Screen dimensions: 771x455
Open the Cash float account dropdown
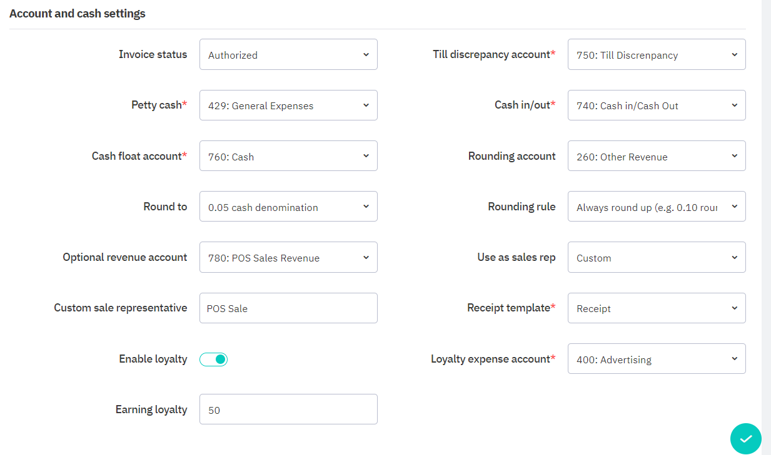coord(288,156)
